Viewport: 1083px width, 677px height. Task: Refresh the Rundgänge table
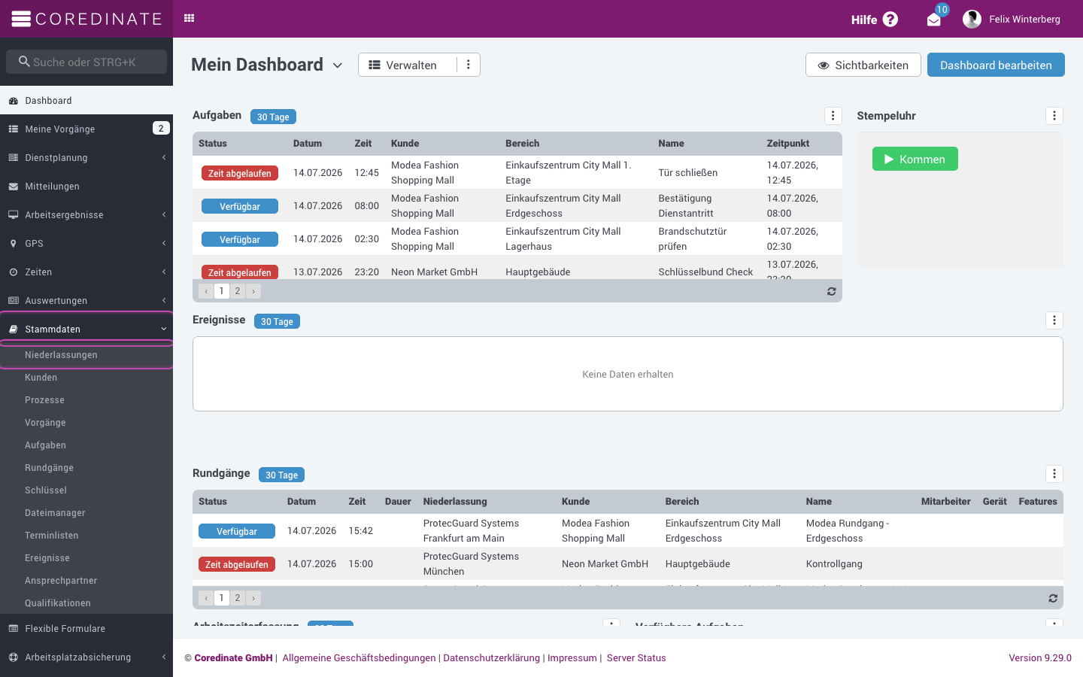[1053, 598]
